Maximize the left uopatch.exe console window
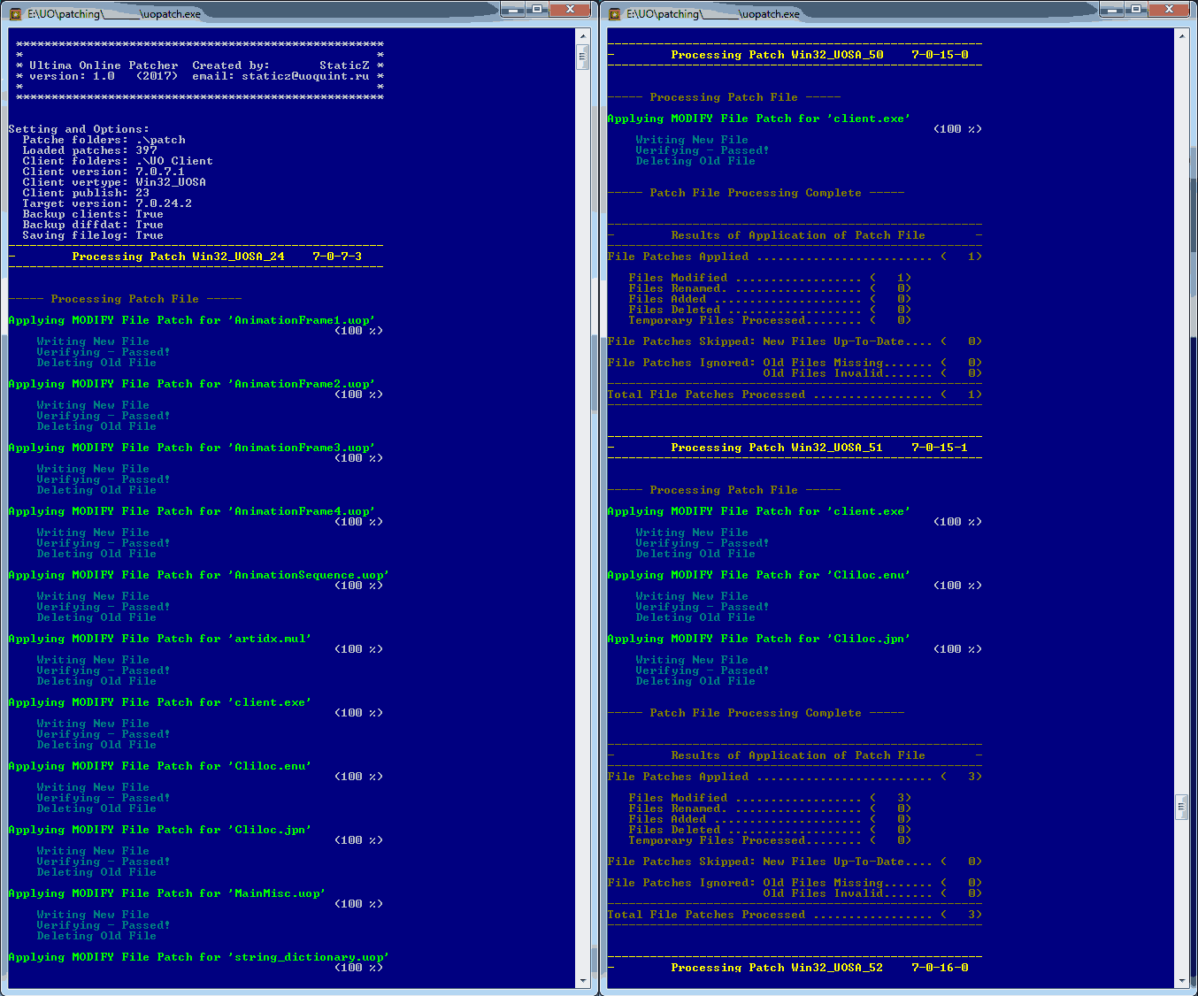 click(x=537, y=9)
